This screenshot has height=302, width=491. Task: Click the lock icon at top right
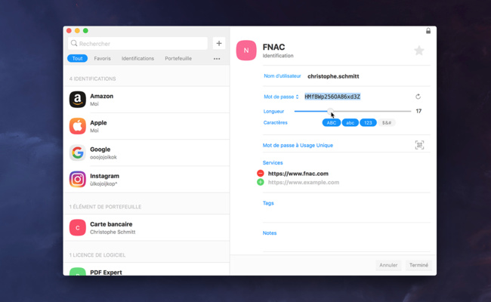click(428, 31)
